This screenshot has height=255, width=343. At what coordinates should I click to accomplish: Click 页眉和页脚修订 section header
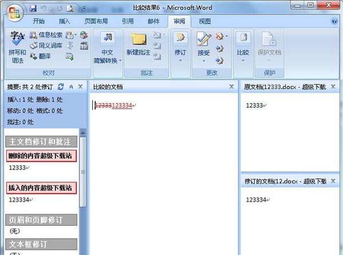coord(41,220)
